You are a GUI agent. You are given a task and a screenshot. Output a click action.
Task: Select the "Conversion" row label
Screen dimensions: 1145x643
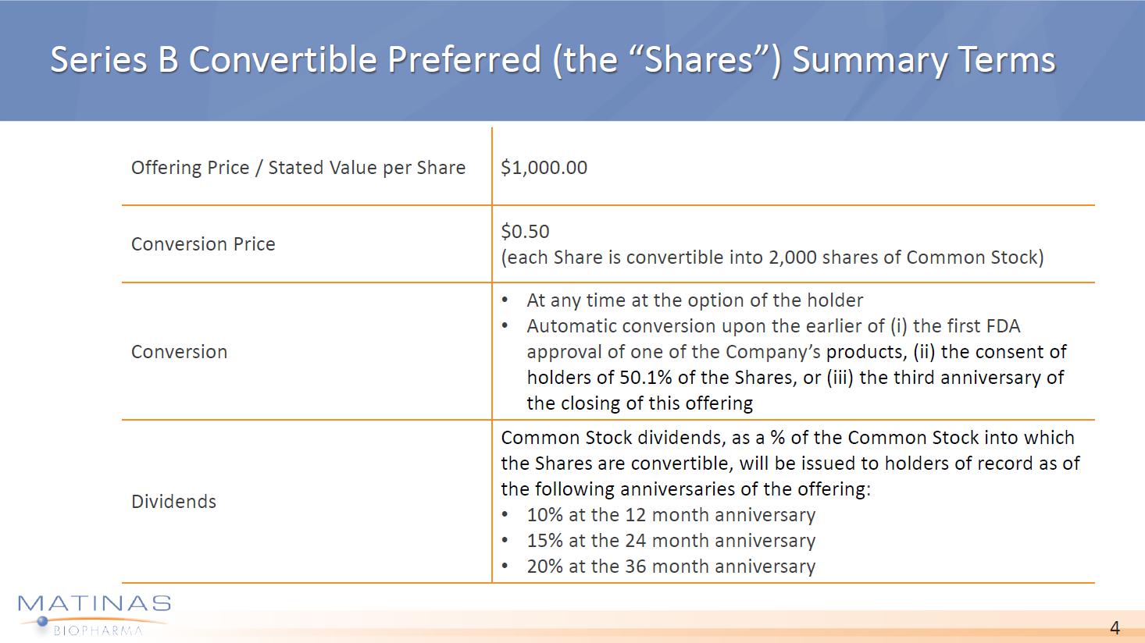tap(179, 352)
